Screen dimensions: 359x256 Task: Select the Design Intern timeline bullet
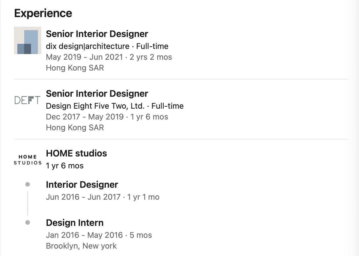[x=28, y=222]
